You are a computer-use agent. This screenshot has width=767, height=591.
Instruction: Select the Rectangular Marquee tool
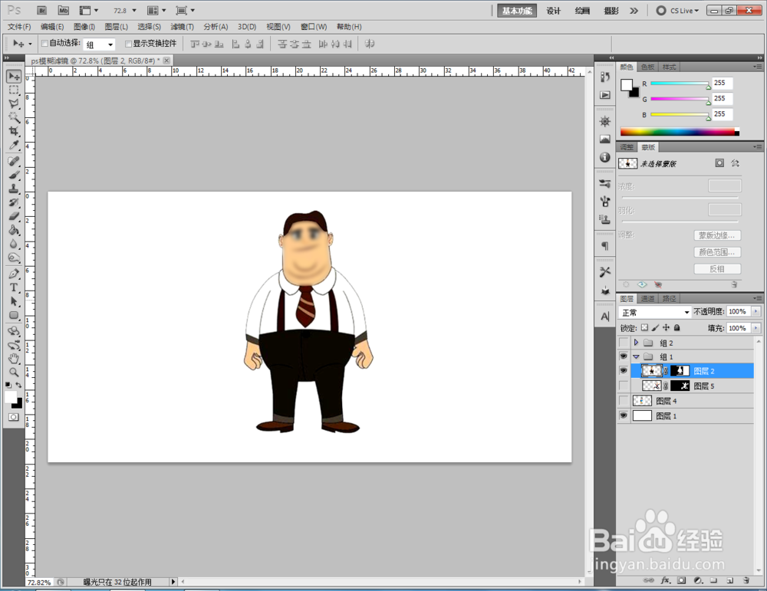tap(14, 90)
